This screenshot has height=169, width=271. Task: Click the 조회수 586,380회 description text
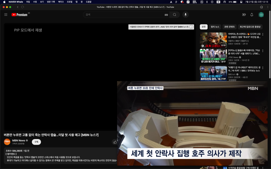pyautogui.click(x=14, y=151)
